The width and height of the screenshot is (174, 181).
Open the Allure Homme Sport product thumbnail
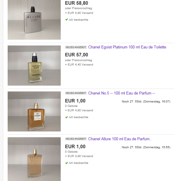click(34, 20)
